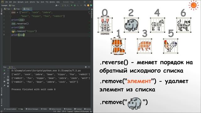Open Python Packages tool window
201x113 pixels.
32,109
